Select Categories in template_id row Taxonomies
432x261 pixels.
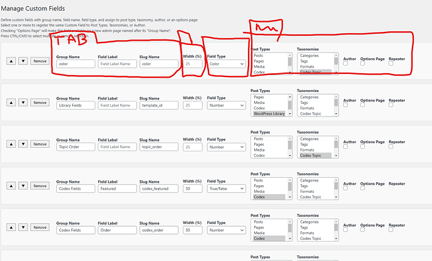pyautogui.click(x=316, y=97)
